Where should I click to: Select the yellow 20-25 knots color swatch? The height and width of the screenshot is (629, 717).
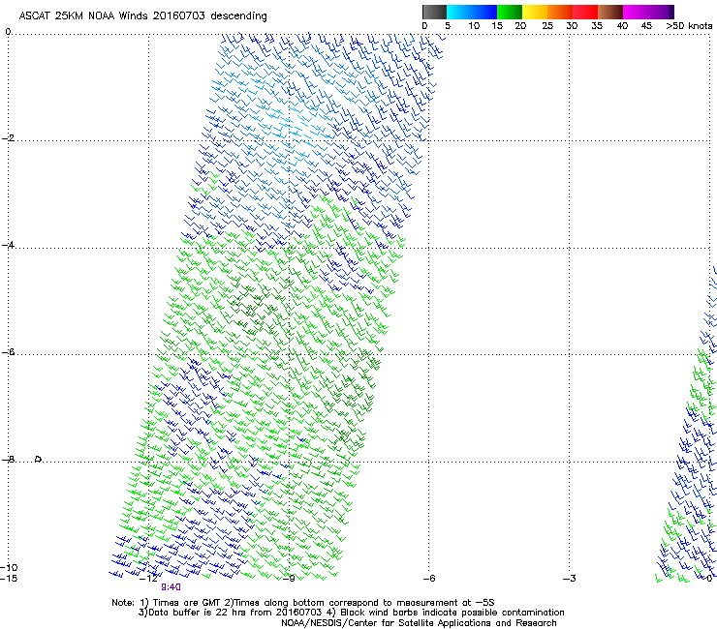click(535, 12)
